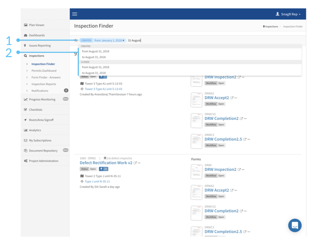Click the Analytics bar chart icon
Screen dimensions: 327x245
[26, 130]
